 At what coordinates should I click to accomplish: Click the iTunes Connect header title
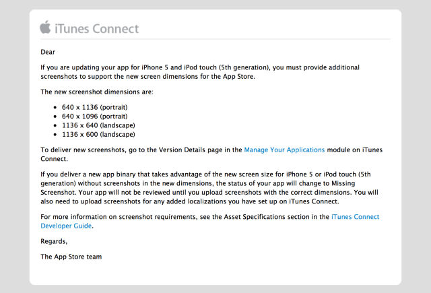pos(96,28)
